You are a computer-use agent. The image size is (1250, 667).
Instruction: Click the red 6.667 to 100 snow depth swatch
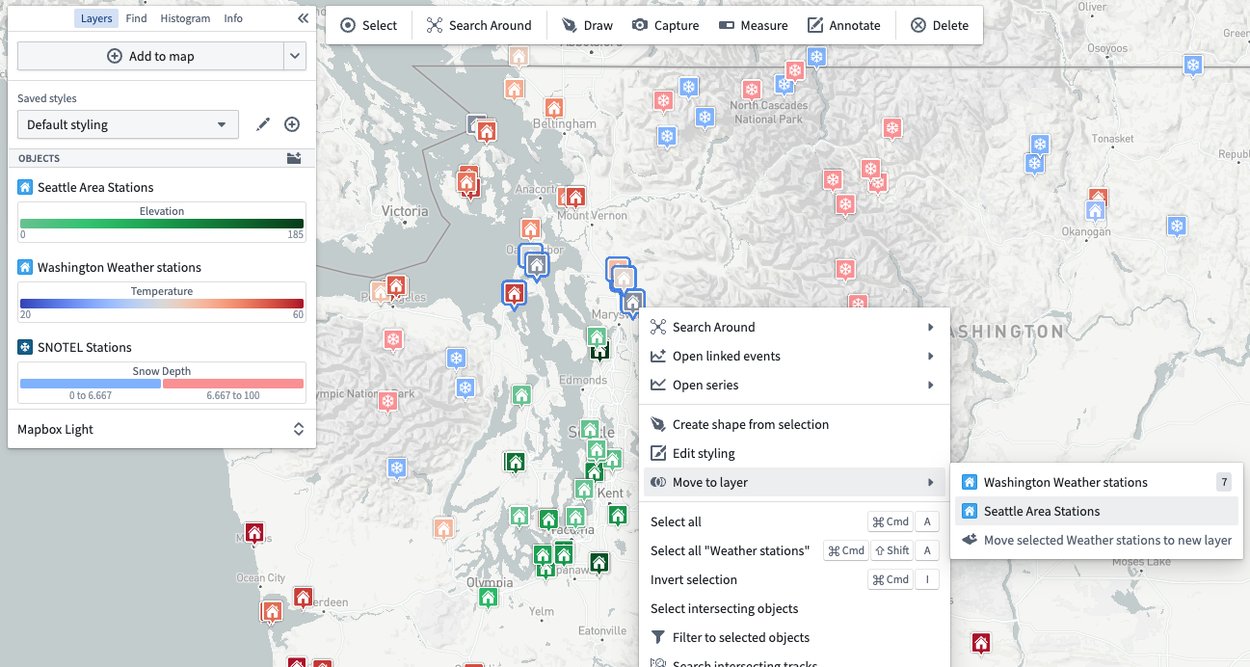pos(233,384)
